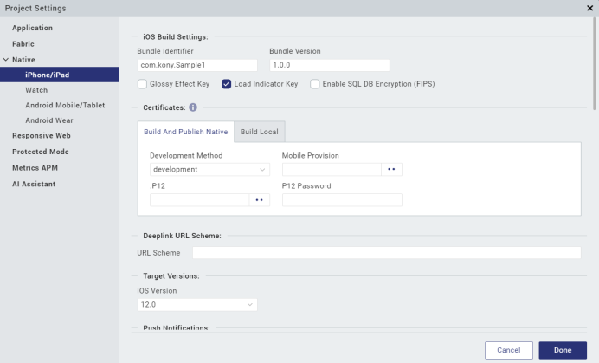Open the Development Method dropdown
599x363 pixels.
209,170
